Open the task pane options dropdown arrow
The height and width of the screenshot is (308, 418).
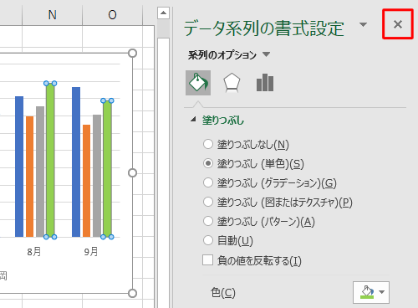tap(363, 25)
